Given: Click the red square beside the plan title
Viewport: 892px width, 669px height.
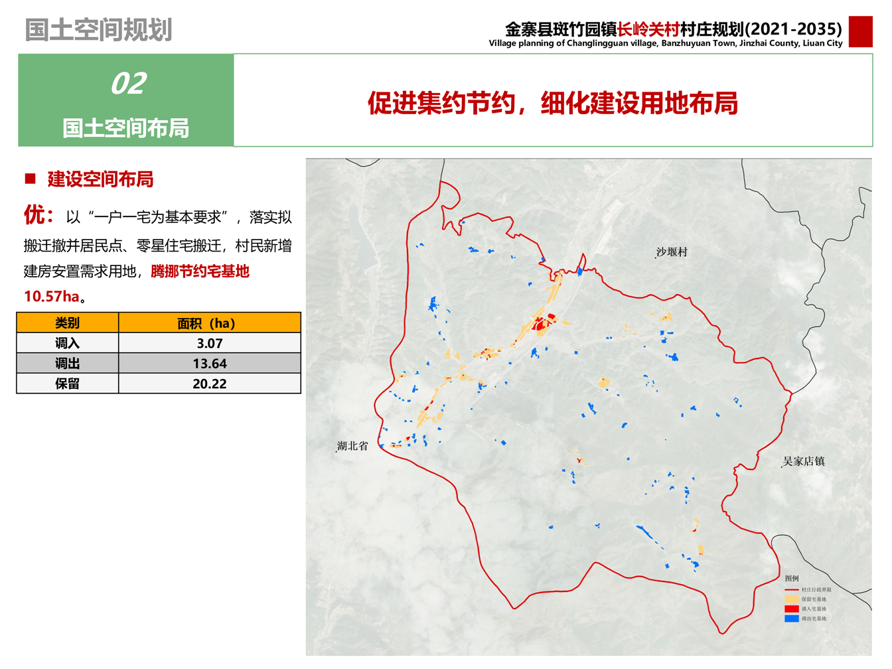Looking at the screenshot, I should pyautogui.click(x=861, y=31).
